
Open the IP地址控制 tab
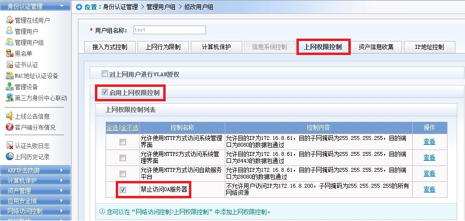click(429, 47)
